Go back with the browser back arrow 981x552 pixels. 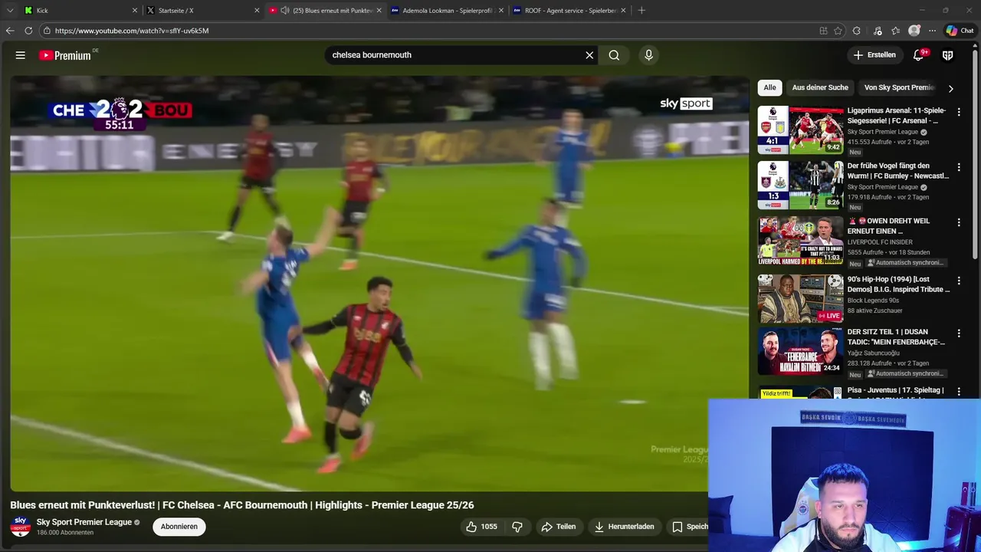[x=10, y=31]
